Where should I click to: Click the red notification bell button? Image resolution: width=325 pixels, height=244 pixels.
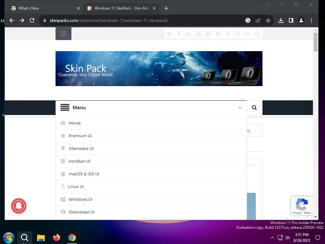point(19,206)
